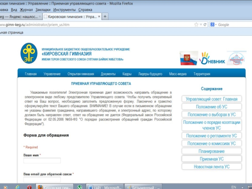
Task: Select the Кировская гимназия :: Упра... tab
Action: (72, 16)
